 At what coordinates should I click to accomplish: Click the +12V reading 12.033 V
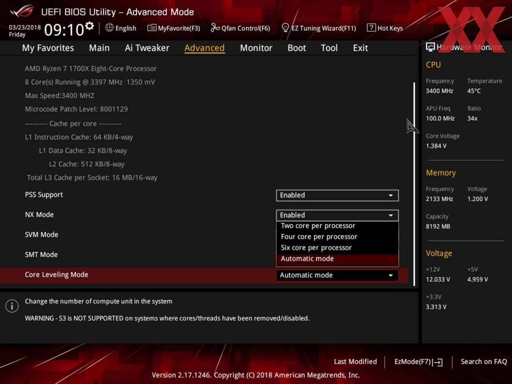coord(438,279)
